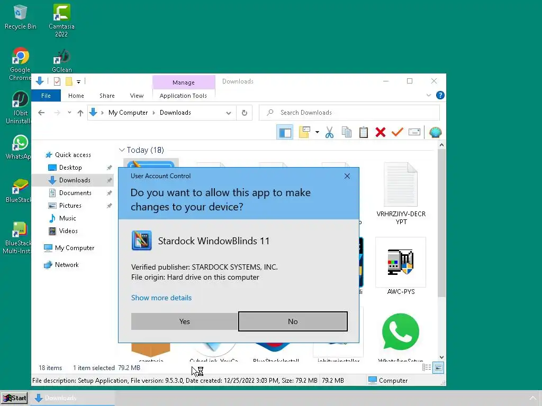
Task: Open the recent locations dropdown
Action: click(69, 113)
